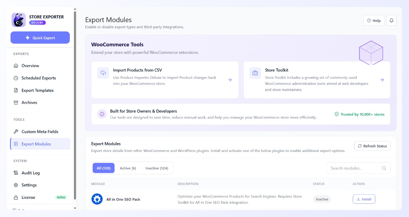This screenshot has height=217, width=409.
Task: Click the Export Templates document icon
Action: point(16,90)
